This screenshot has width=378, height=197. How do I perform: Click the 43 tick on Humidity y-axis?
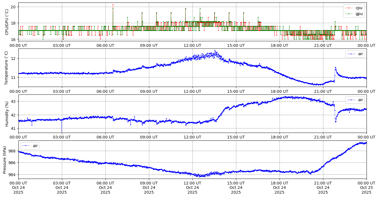coord(14,101)
